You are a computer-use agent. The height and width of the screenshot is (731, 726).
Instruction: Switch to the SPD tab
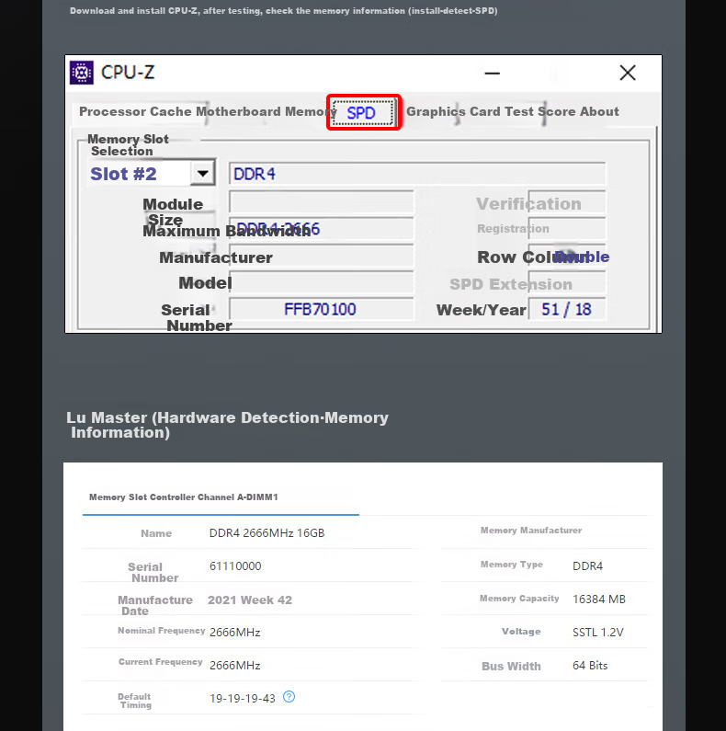[364, 112]
